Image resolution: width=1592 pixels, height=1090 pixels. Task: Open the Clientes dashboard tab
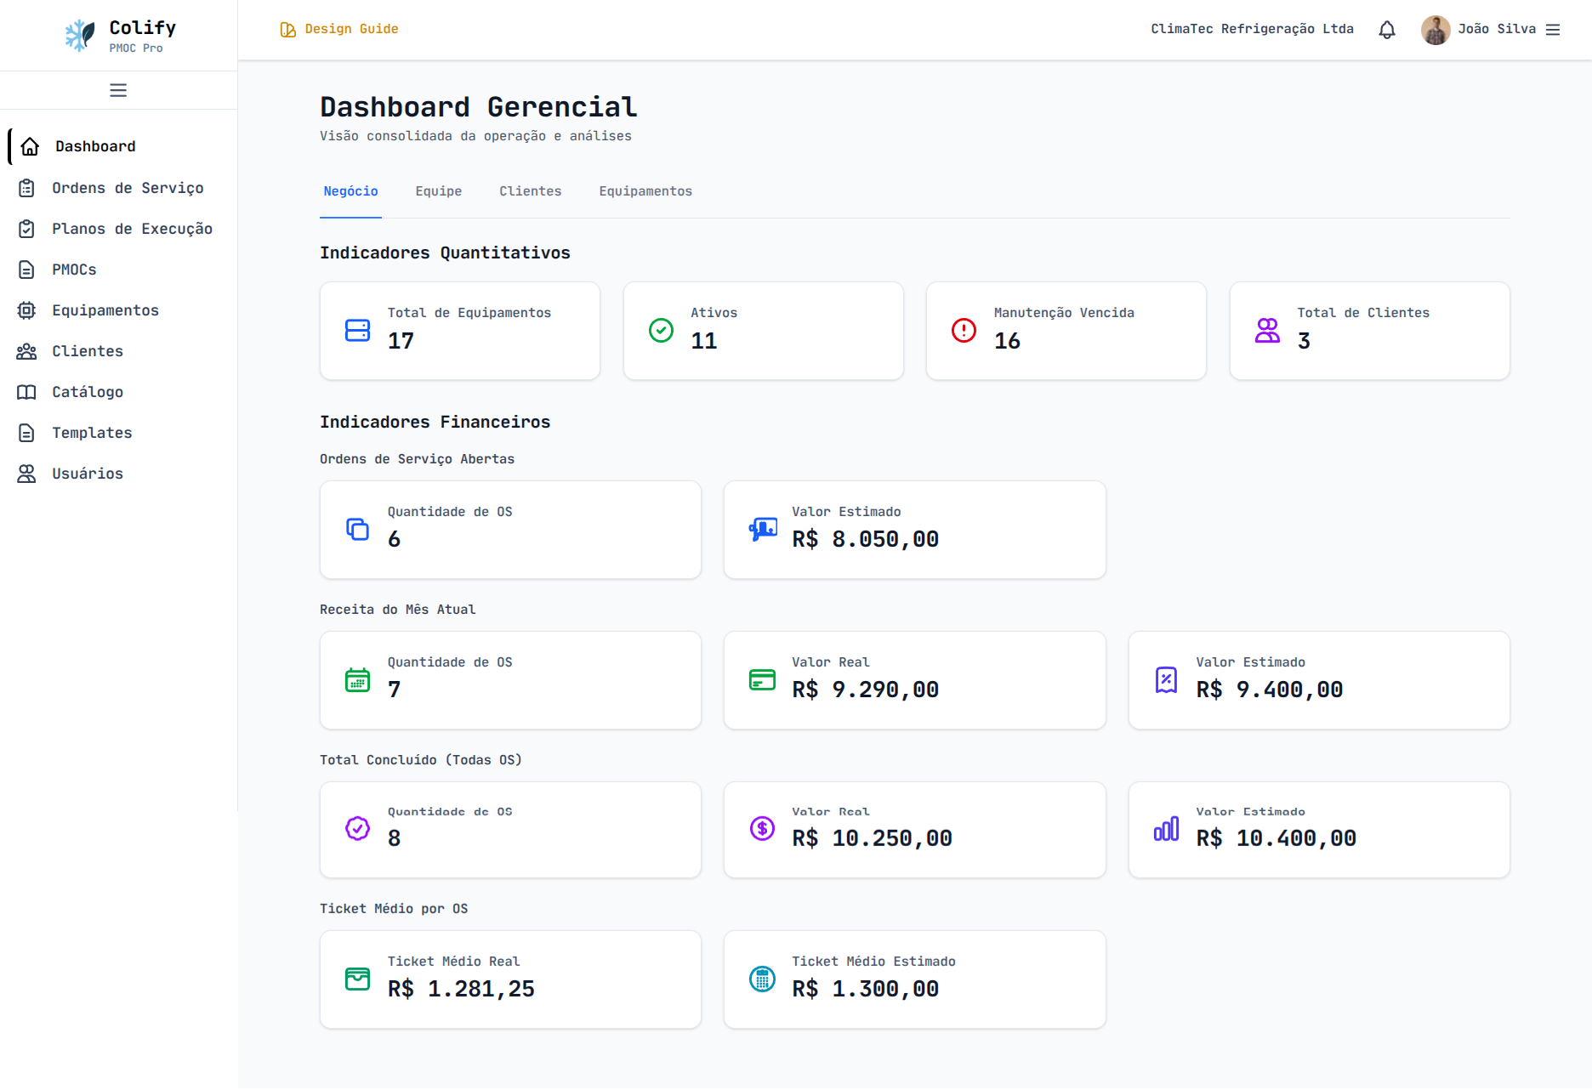pyautogui.click(x=530, y=190)
